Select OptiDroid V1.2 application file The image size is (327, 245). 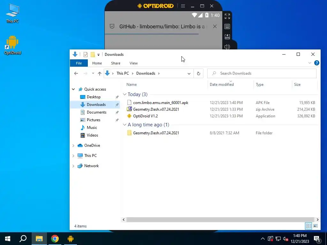[x=145, y=116]
